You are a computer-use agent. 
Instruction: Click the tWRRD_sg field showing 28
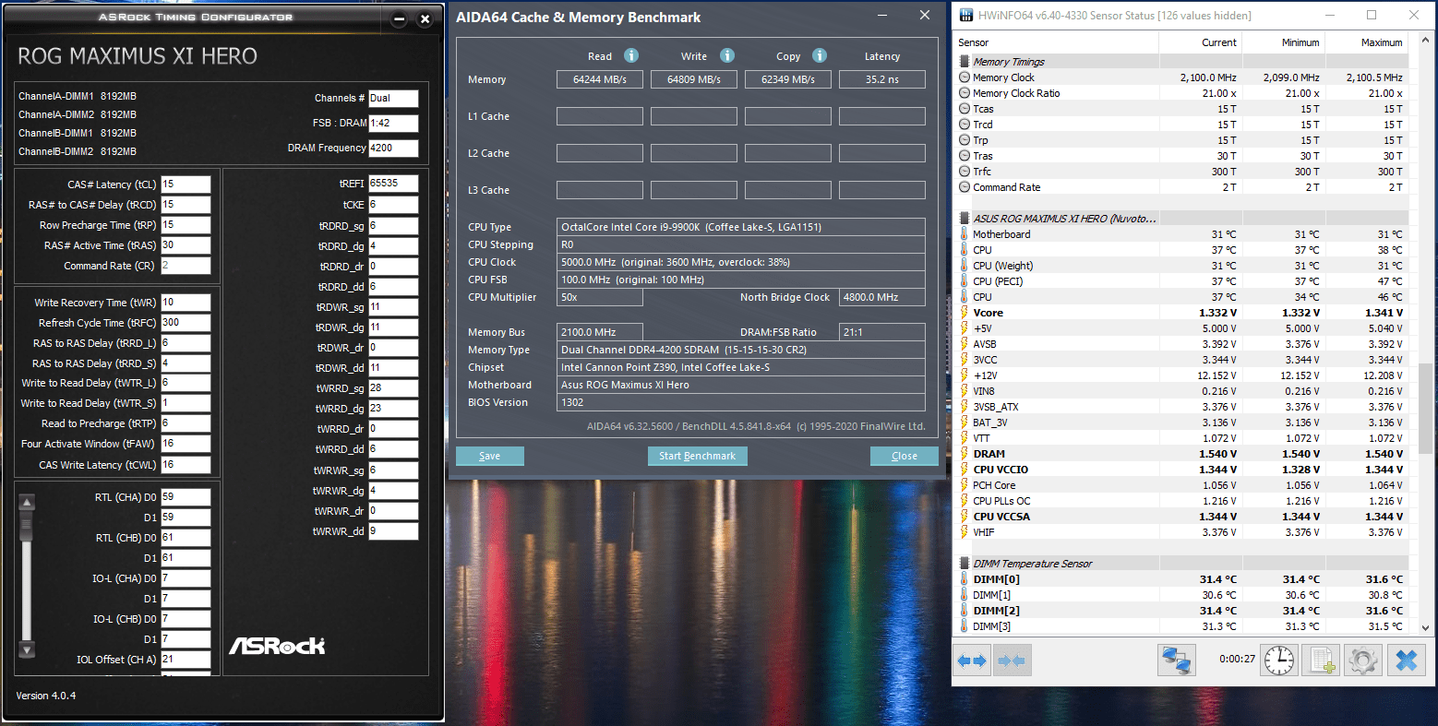(393, 388)
